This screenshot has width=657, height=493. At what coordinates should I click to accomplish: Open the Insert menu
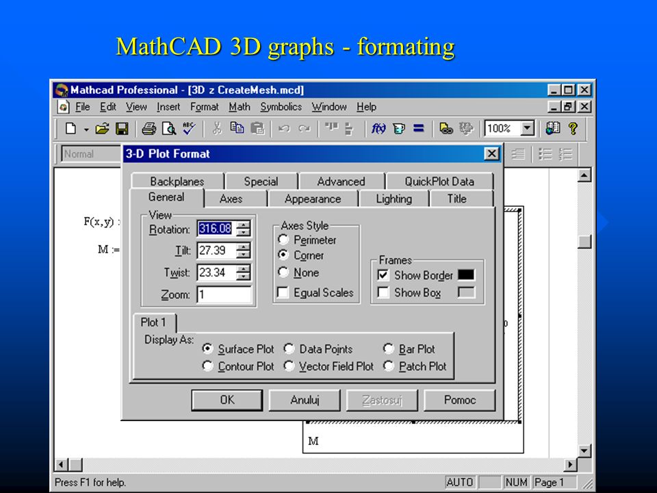point(168,107)
